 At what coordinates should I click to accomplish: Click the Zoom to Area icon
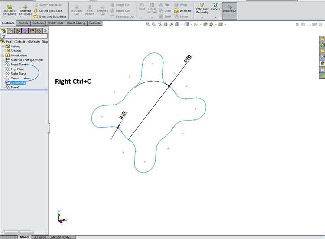[154, 24]
